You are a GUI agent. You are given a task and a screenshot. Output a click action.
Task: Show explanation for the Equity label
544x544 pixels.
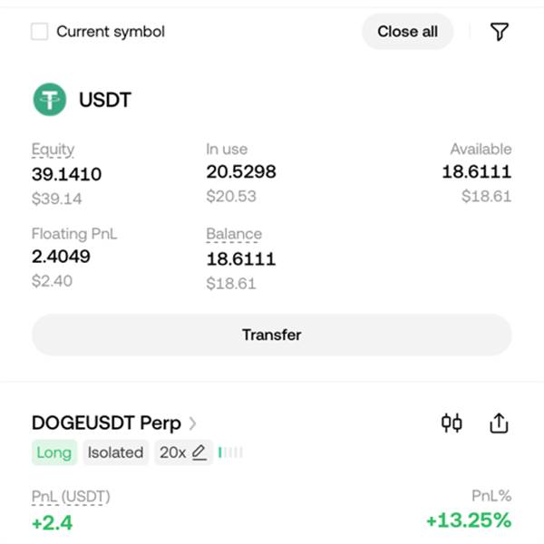tap(53, 150)
